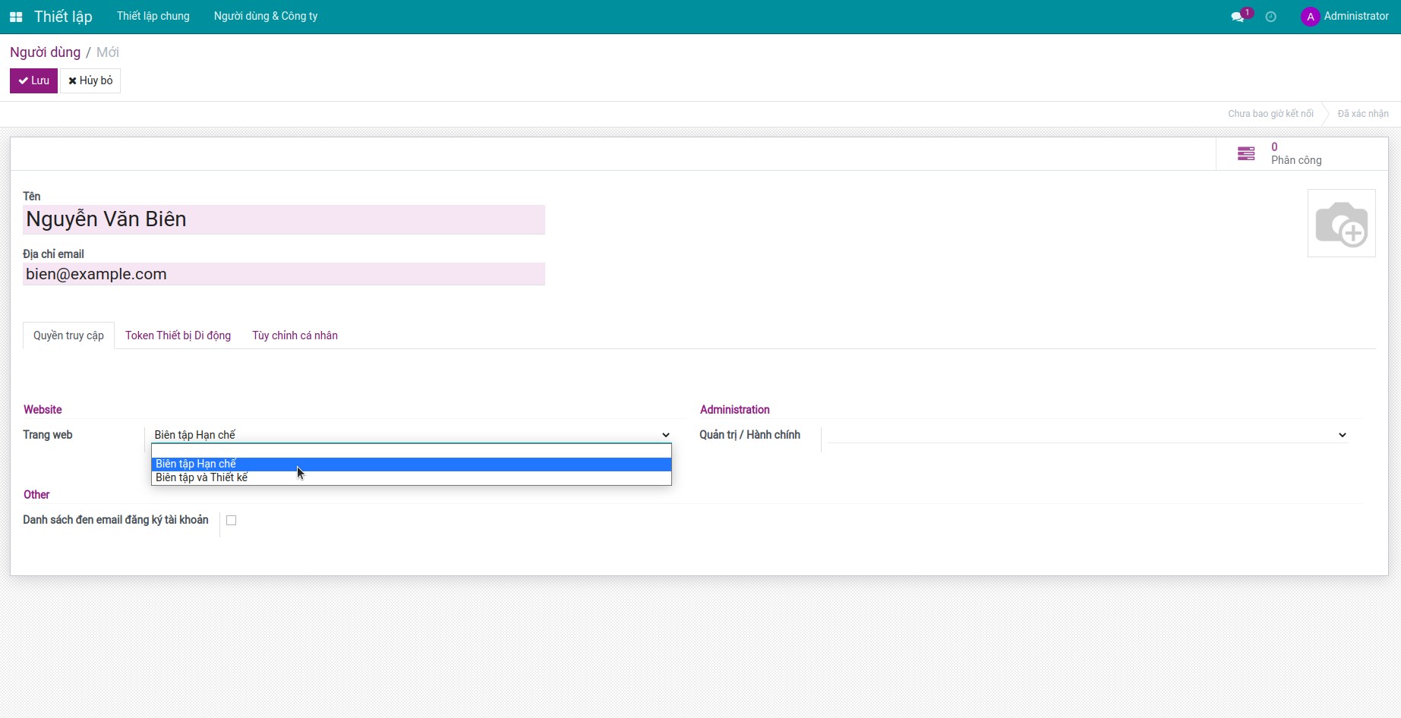This screenshot has height=718, width=1401.
Task: Open the conversations chat icon
Action: coord(1238,17)
